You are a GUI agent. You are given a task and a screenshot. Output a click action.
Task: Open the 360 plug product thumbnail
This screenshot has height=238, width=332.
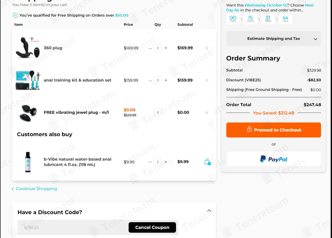click(28, 47)
